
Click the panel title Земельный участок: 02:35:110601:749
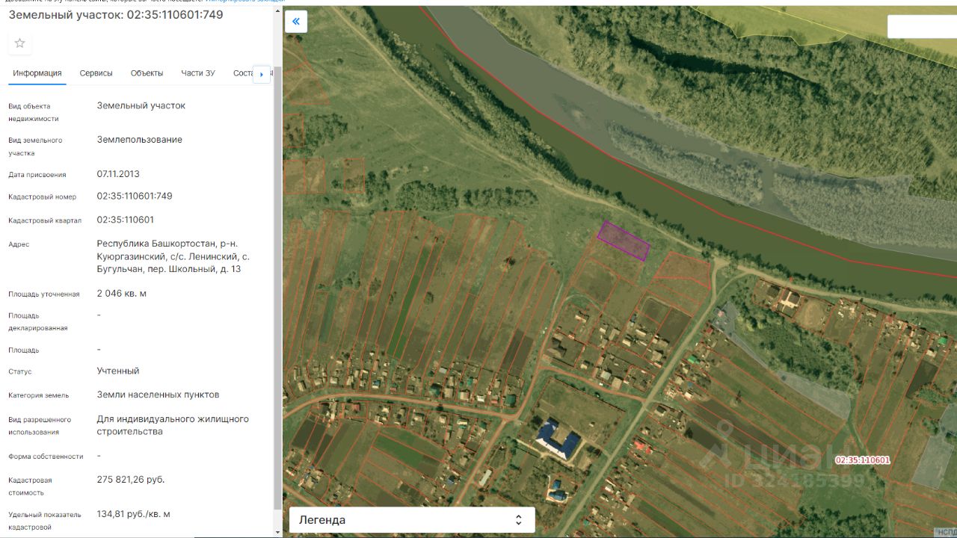pos(116,15)
